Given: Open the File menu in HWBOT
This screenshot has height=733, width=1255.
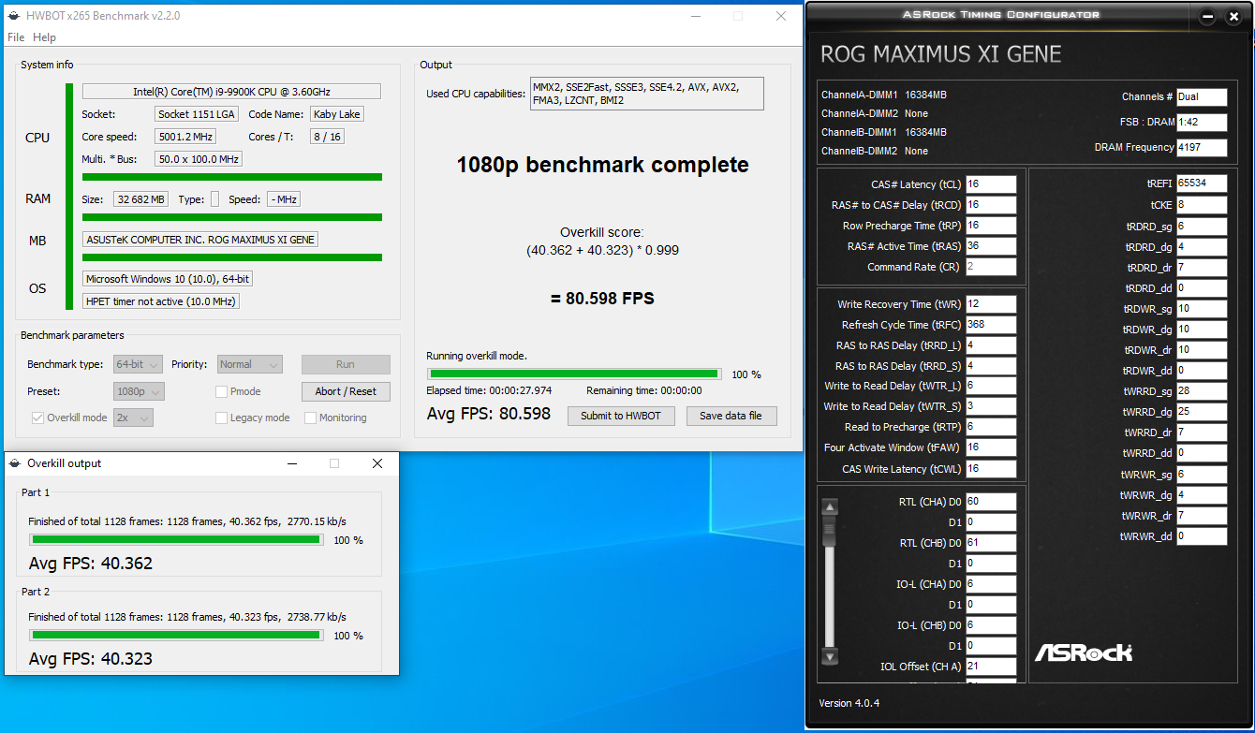Looking at the screenshot, I should coord(16,37).
